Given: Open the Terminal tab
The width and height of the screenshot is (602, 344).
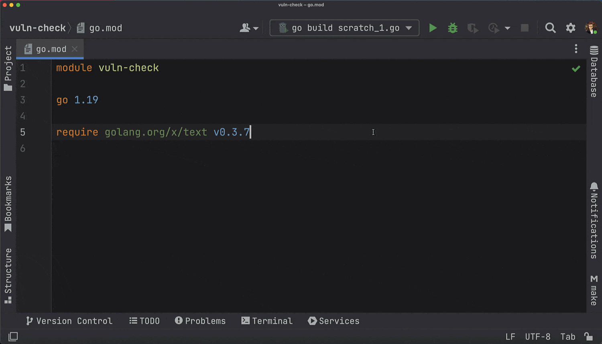Looking at the screenshot, I should (x=267, y=321).
